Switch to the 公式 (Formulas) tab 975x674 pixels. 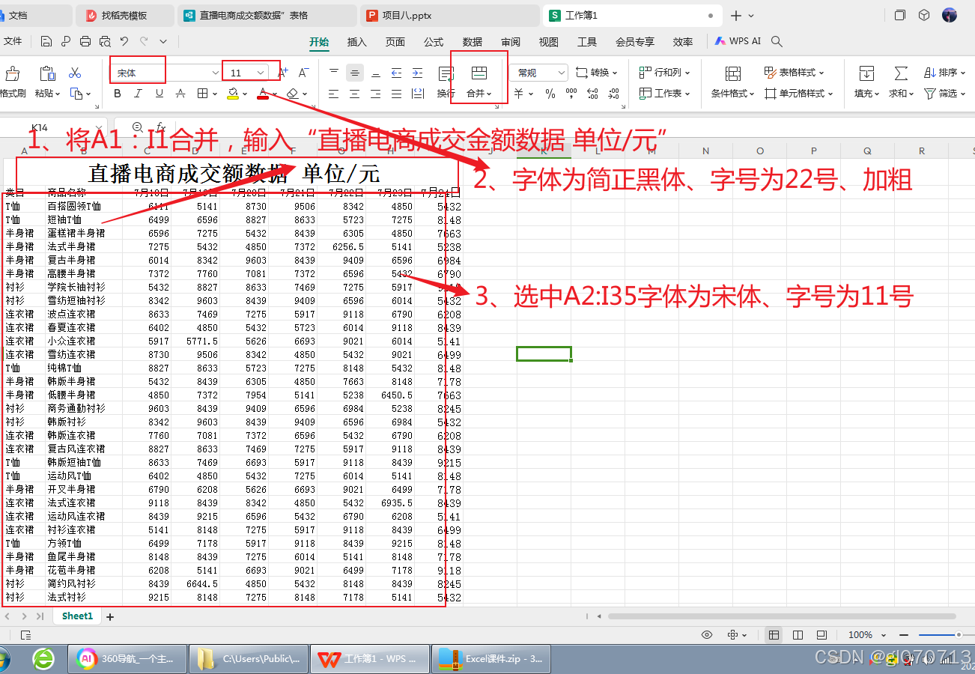click(434, 42)
